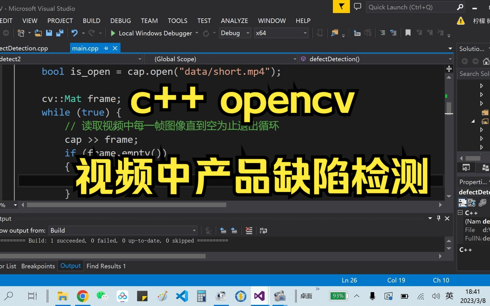Pin the main.cpp document tab
Screen dimensions: 490x306
coord(106,48)
